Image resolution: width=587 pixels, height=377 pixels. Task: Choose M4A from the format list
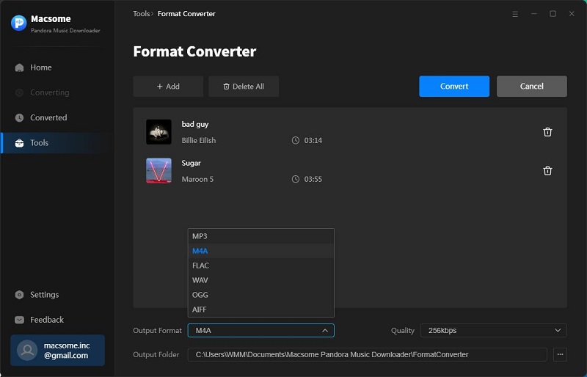coord(261,251)
